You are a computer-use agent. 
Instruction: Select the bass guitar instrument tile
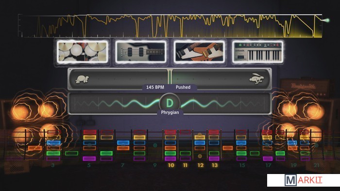click(141, 52)
